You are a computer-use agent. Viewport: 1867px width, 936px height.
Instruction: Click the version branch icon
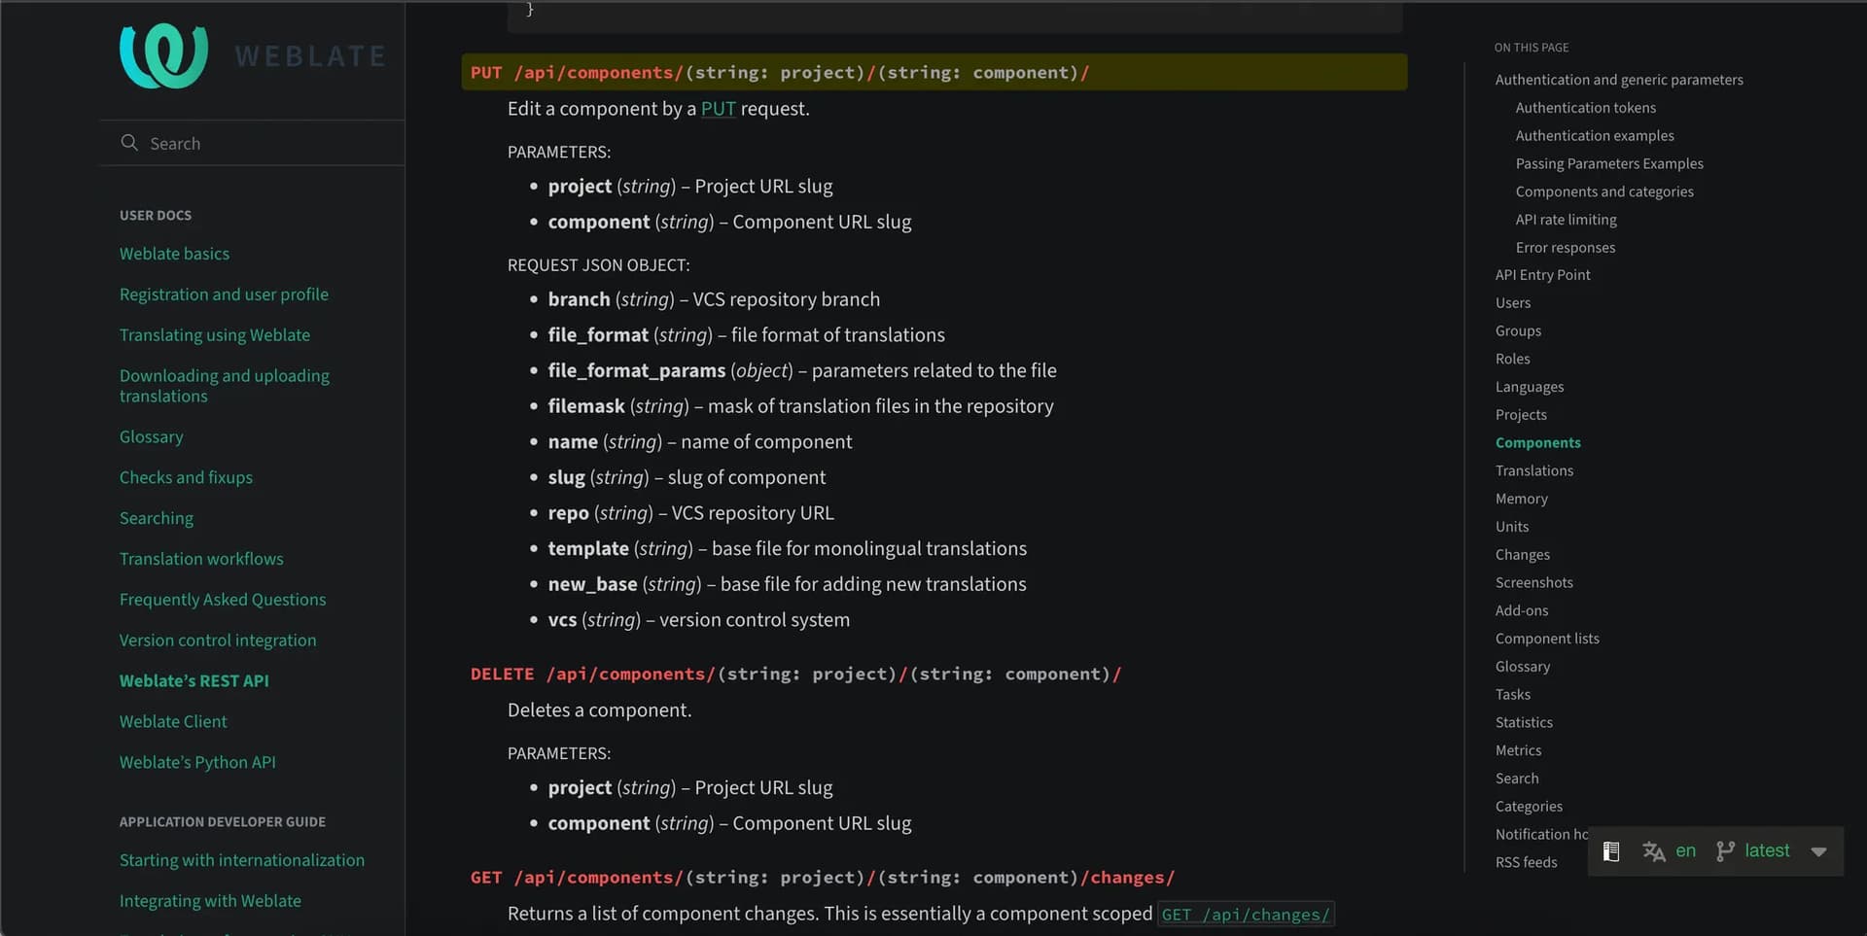pyautogui.click(x=1725, y=851)
